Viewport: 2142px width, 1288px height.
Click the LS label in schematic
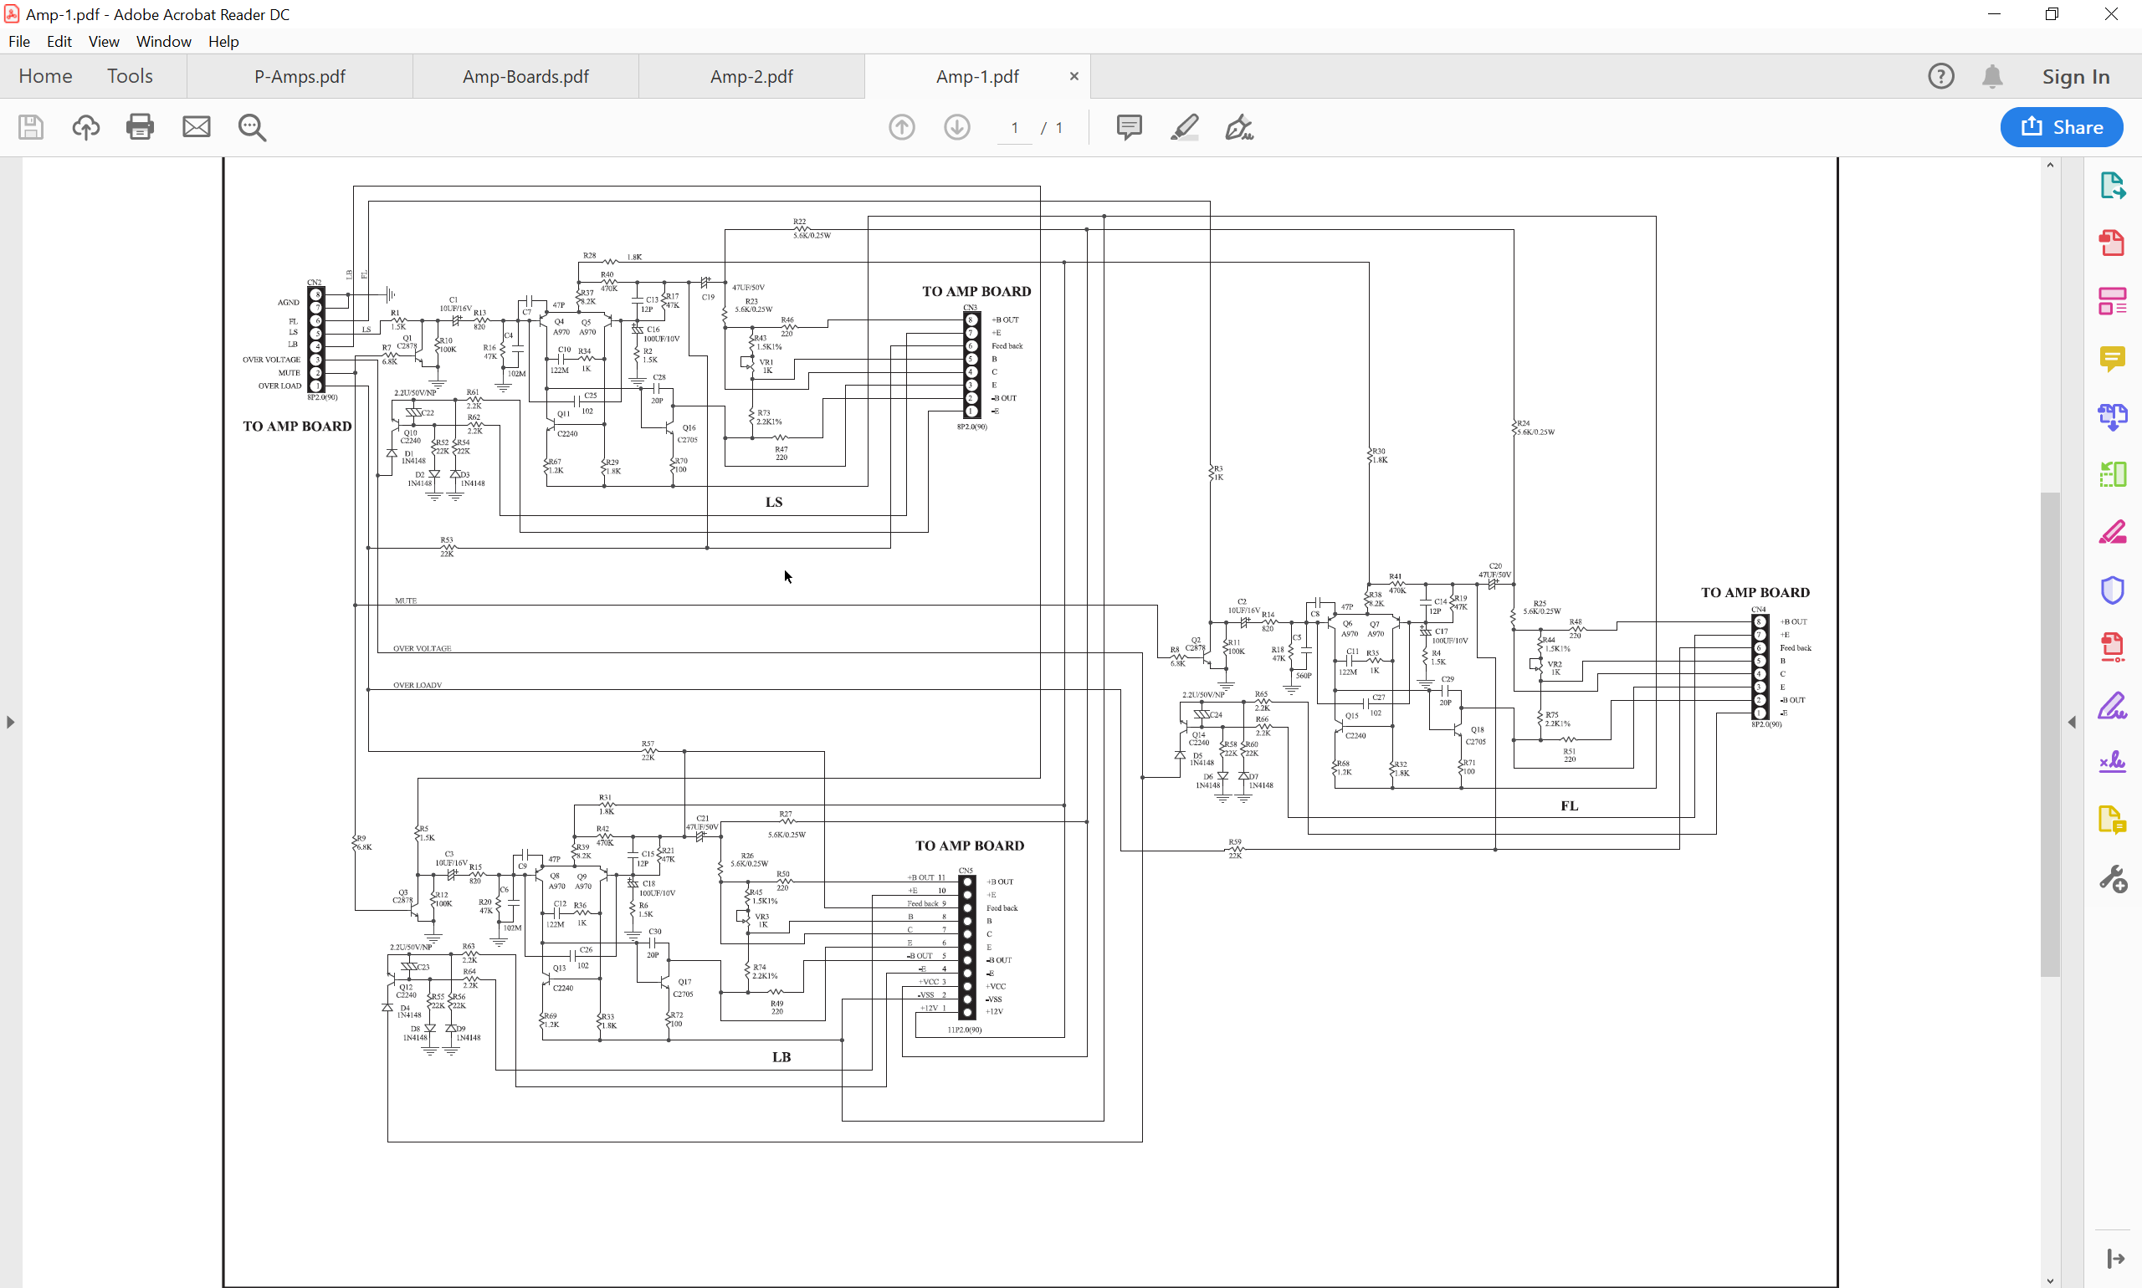[x=774, y=502]
